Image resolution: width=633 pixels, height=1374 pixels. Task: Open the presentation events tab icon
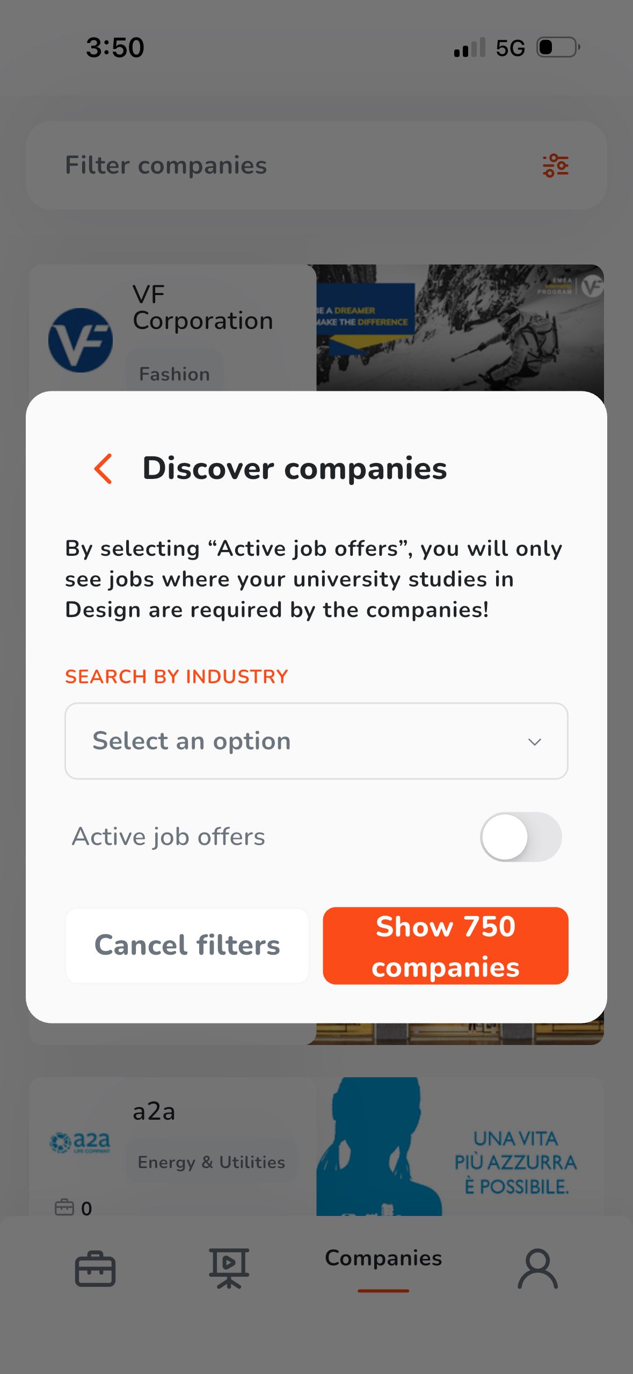229,1268
